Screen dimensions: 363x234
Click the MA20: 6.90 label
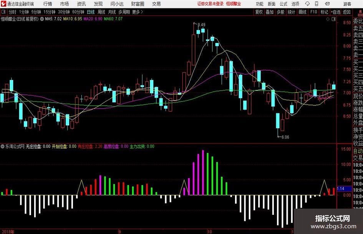pos(93,19)
